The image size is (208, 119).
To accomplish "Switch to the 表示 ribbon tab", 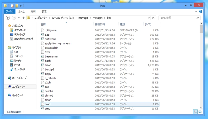I will tap(44, 11).
